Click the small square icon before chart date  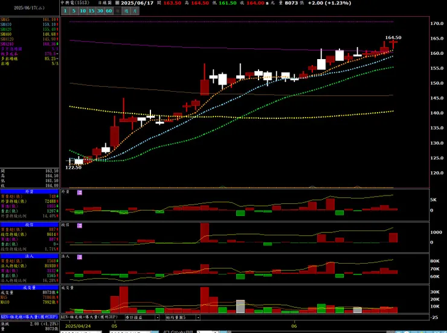117,3
